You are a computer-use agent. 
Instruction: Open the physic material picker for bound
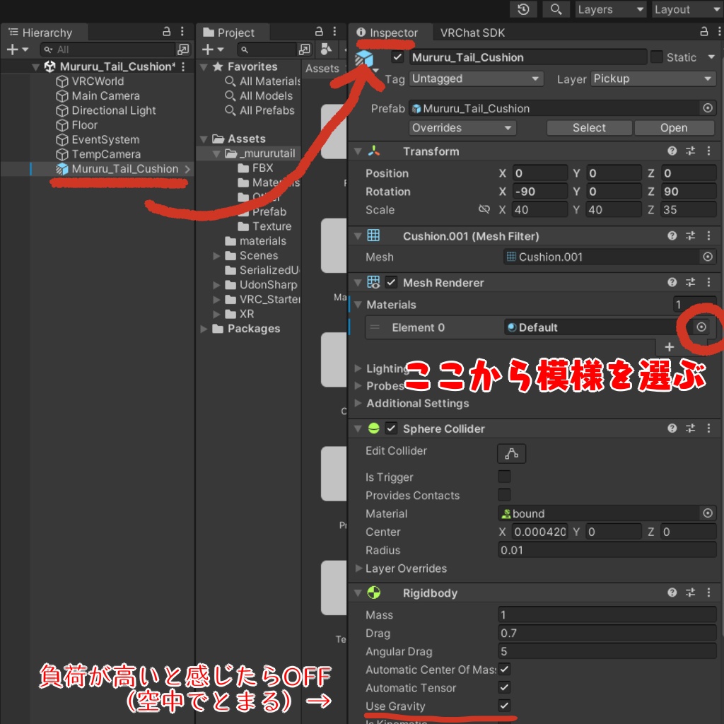(x=708, y=513)
